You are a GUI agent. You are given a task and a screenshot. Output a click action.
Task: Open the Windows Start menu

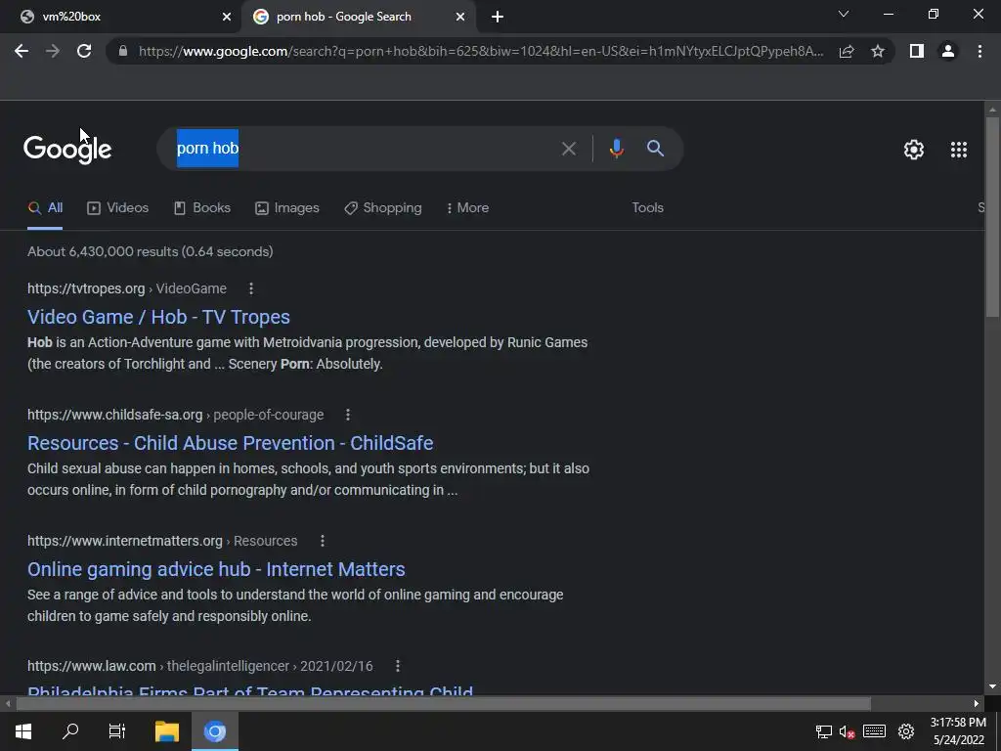tap(23, 731)
